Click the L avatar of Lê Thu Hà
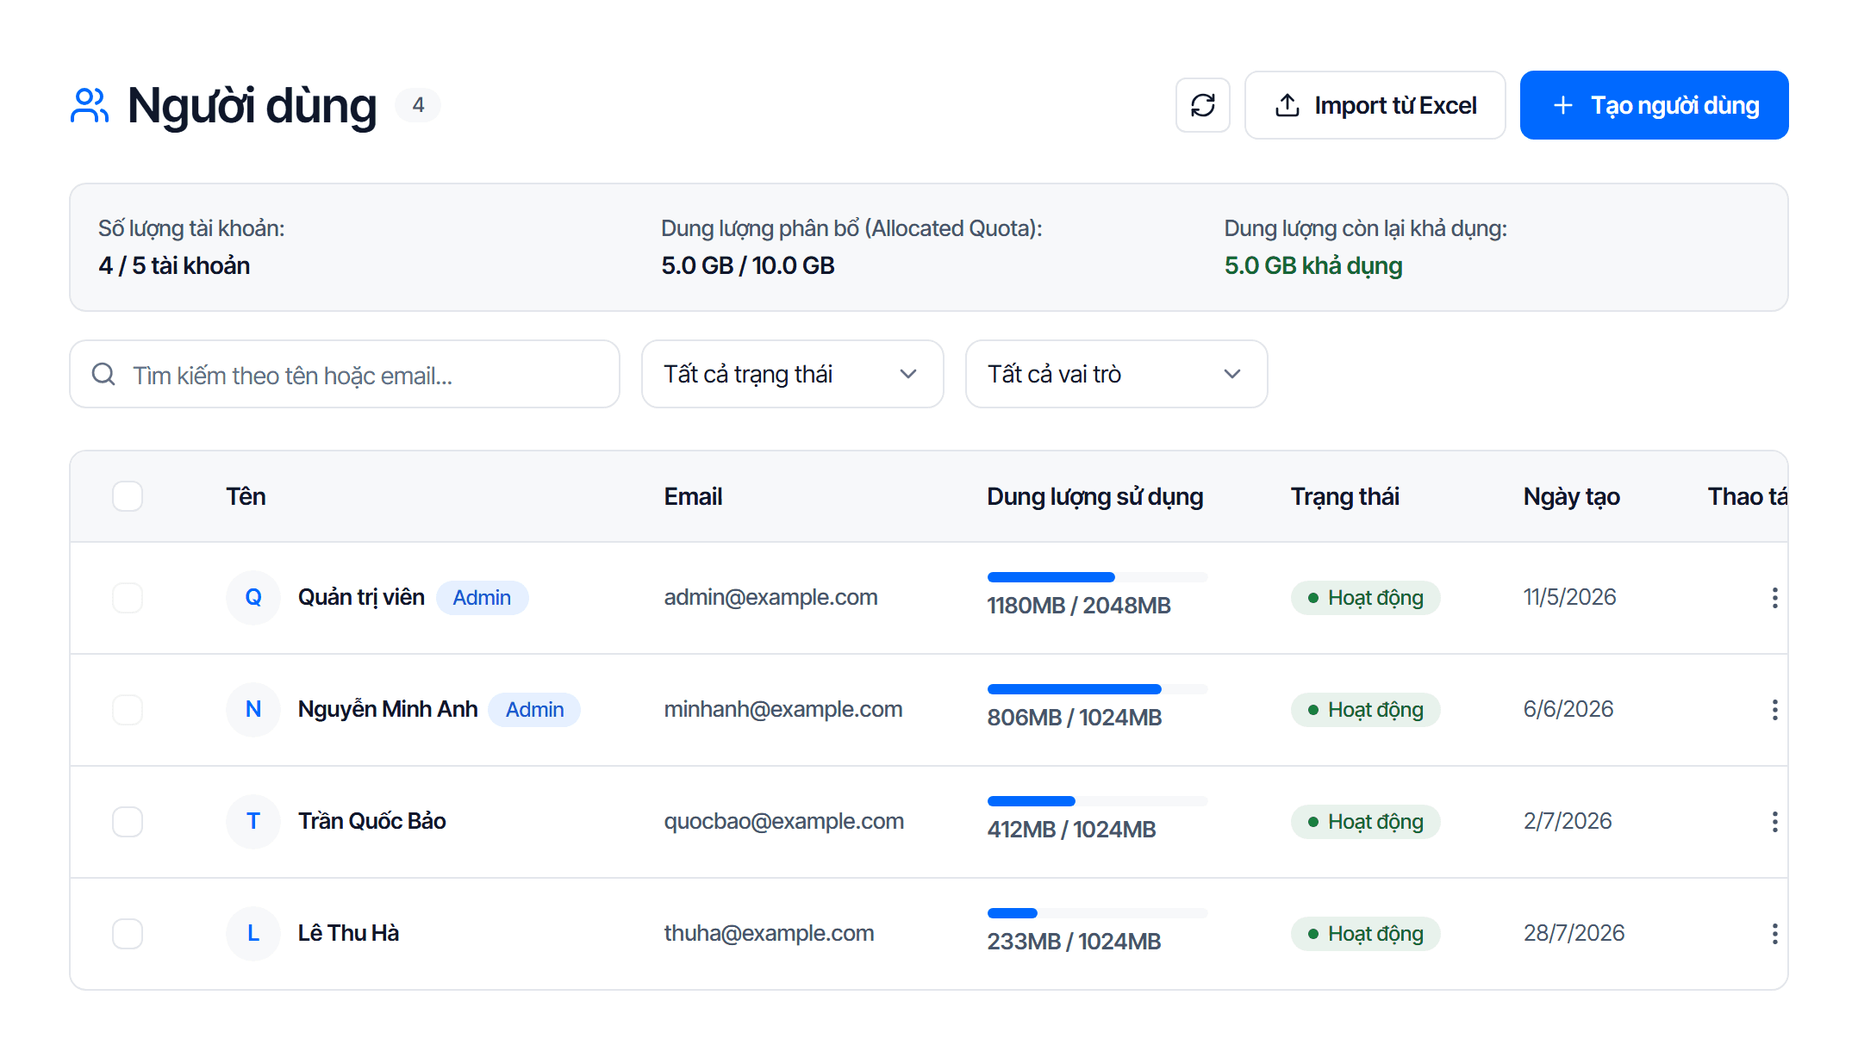The height and width of the screenshot is (1045, 1858). [253, 934]
